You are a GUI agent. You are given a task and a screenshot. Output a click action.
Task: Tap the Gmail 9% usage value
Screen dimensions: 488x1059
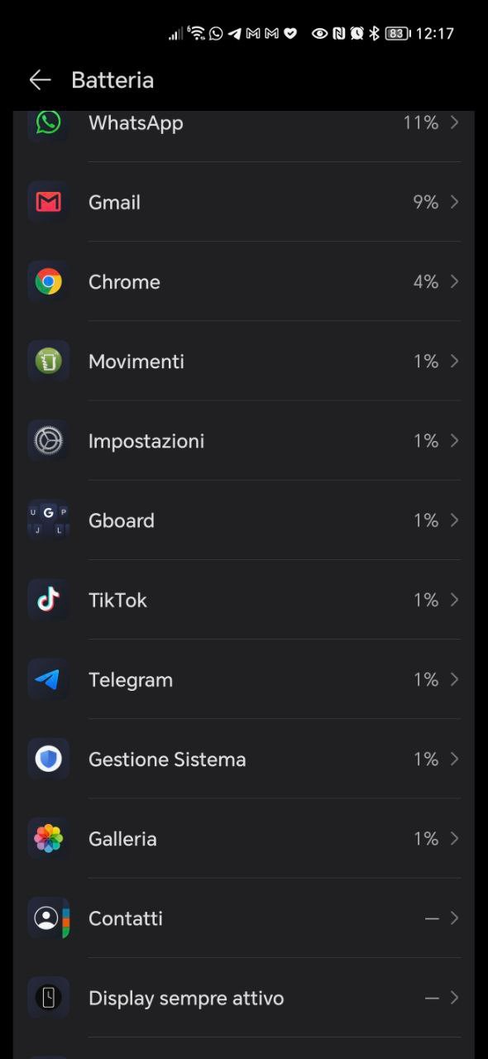(426, 202)
